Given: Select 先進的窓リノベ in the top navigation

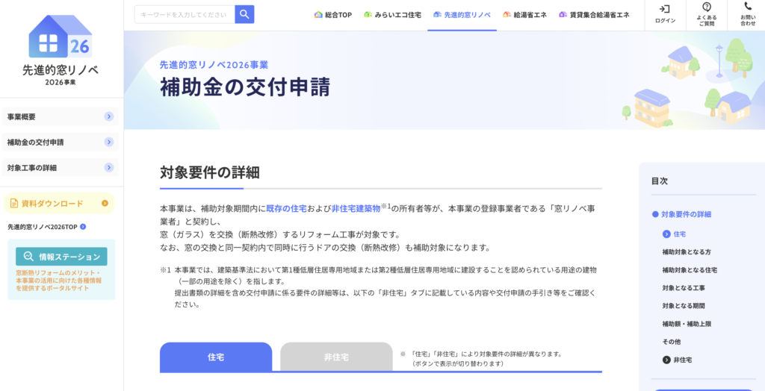Looking at the screenshot, I should pos(462,15).
